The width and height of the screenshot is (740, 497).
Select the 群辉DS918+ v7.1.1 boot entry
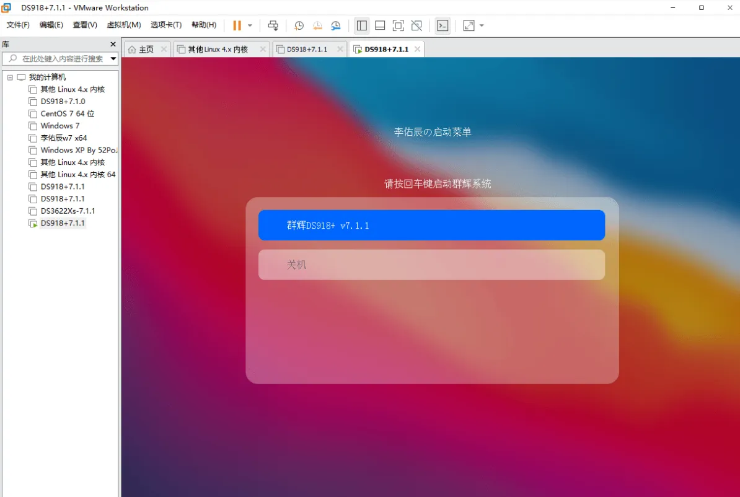(x=431, y=225)
